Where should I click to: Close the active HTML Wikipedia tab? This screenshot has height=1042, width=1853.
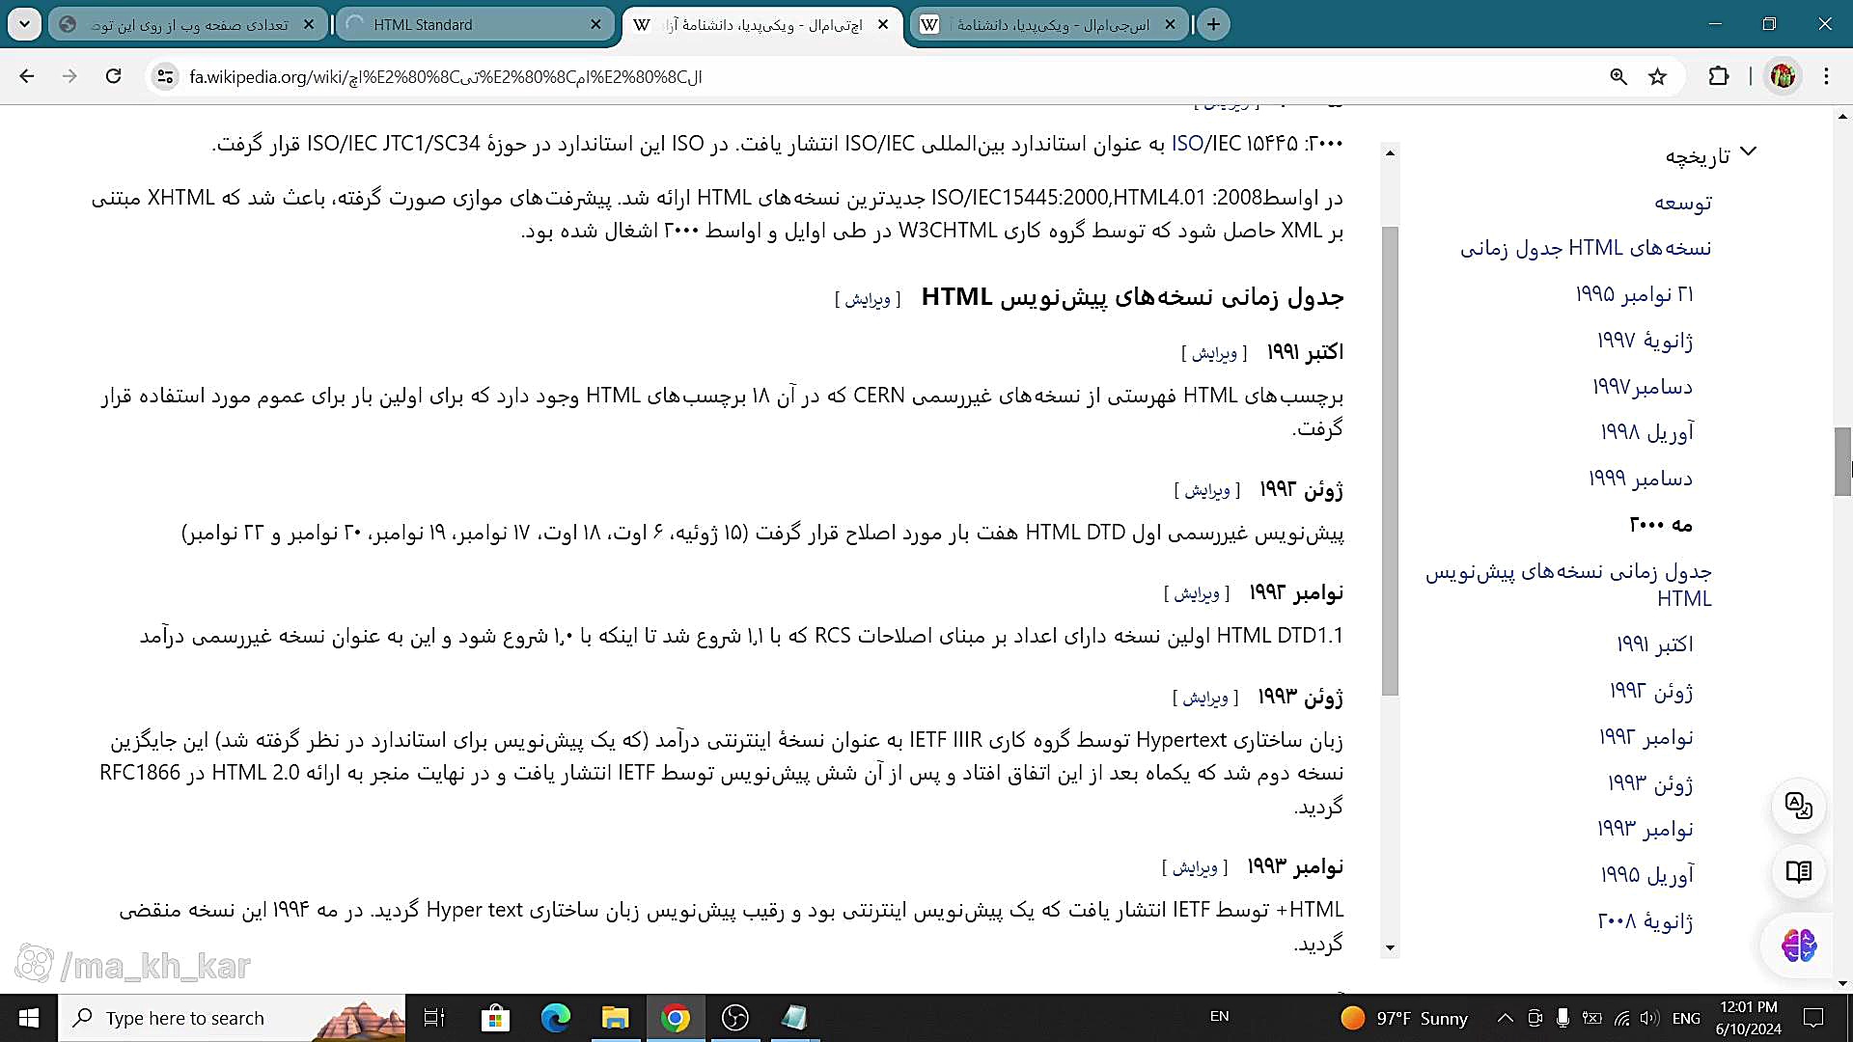coord(883,24)
